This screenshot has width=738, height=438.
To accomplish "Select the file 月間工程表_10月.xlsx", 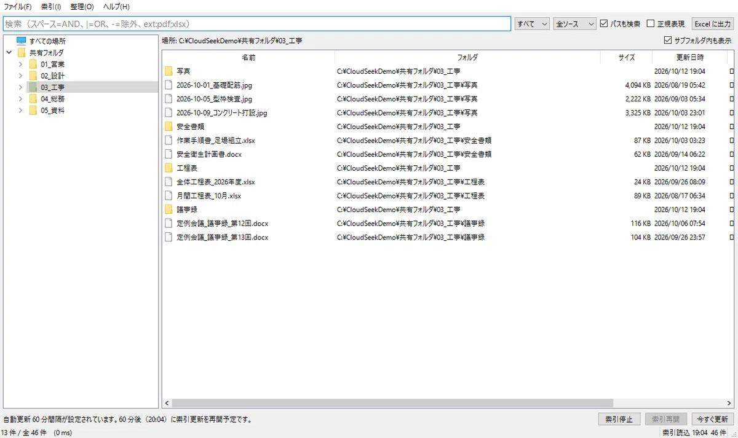I will tap(208, 196).
